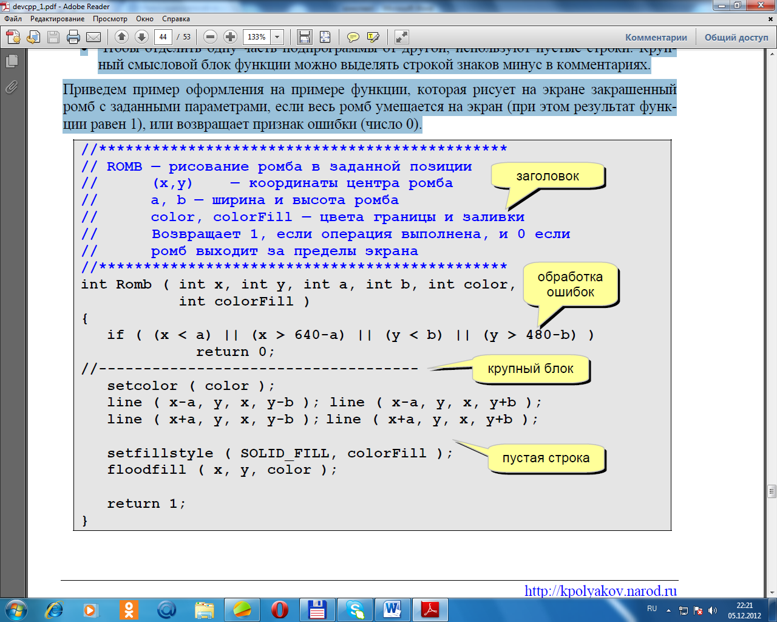The height and width of the screenshot is (622, 777).
Task: Go to next page with down arrow
Action: click(x=141, y=37)
